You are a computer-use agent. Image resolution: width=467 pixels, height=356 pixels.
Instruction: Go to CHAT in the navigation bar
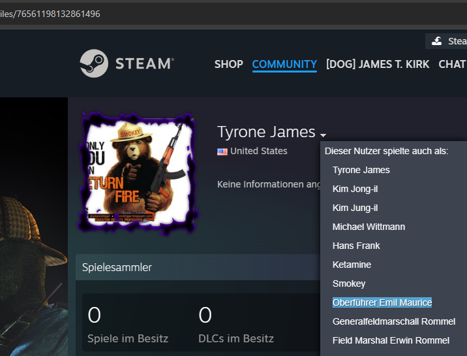point(452,64)
